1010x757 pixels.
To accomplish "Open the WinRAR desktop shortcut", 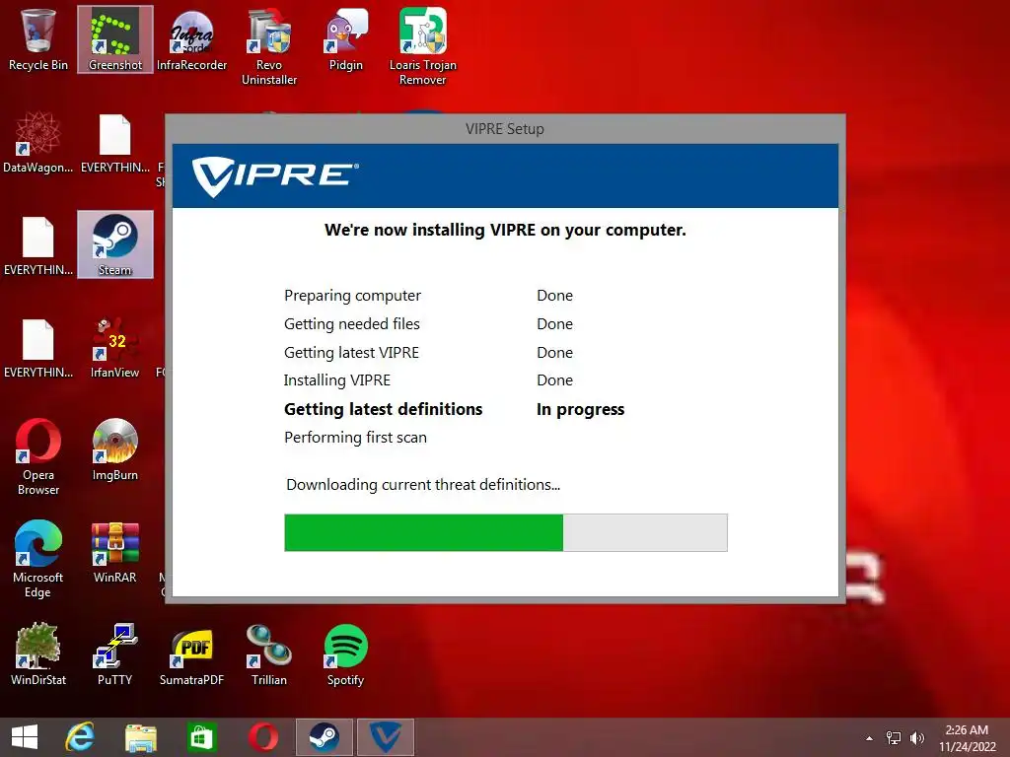I will (115, 552).
